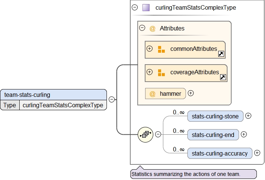Image resolution: width=265 pixels, height=180 pixels.
Task: Expand the commonAttributes group
Action: [150, 49]
